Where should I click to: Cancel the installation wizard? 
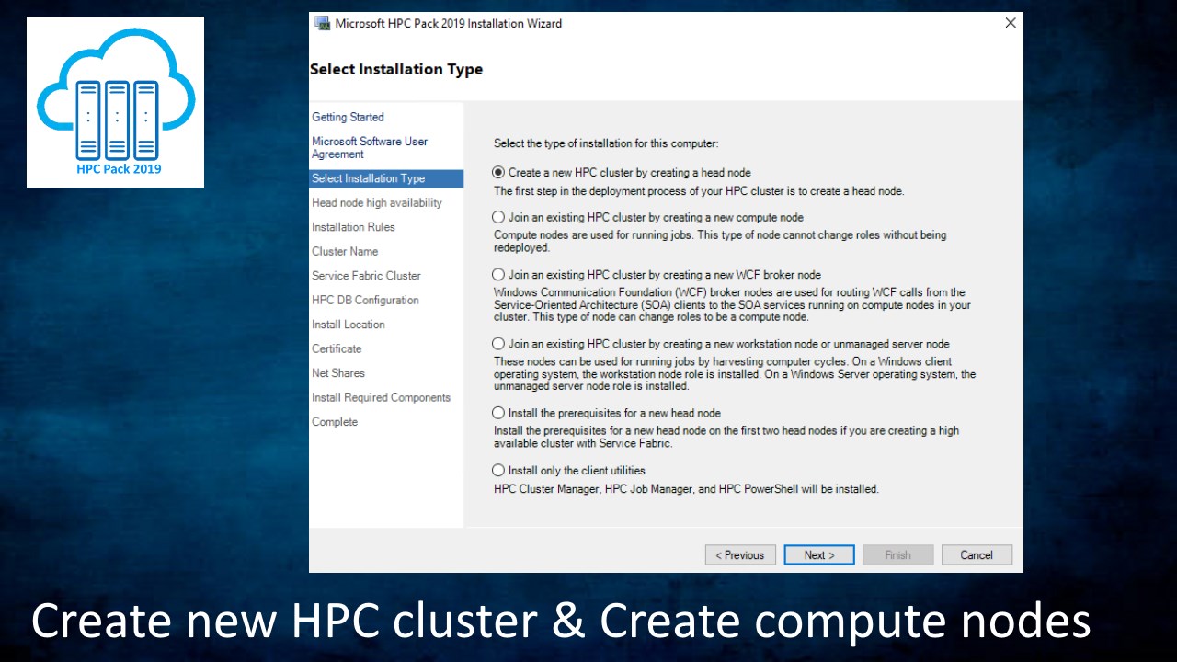(977, 555)
